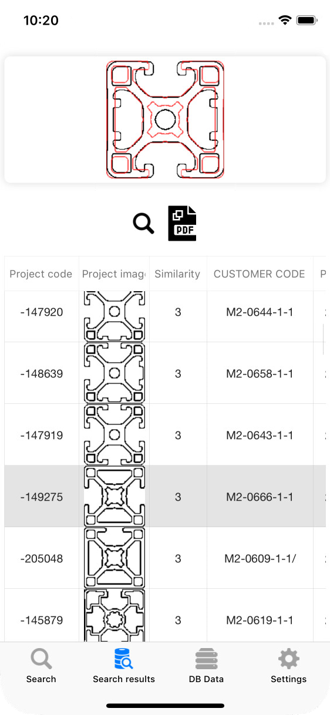Image resolution: width=330 pixels, height=715 pixels.
Task: Open the Settings gear tab
Action: 288,666
